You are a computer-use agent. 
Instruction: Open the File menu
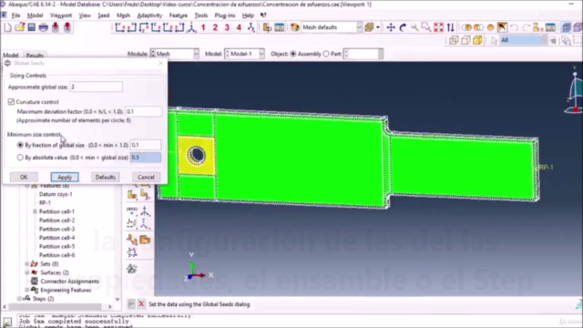pyautogui.click(x=15, y=15)
